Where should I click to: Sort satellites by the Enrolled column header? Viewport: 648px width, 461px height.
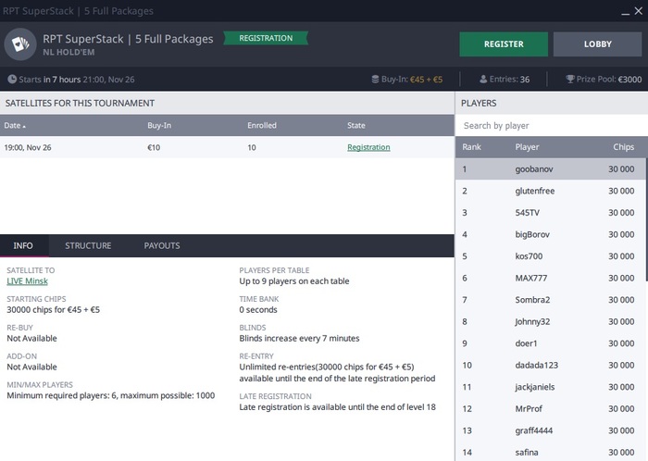pyautogui.click(x=262, y=126)
